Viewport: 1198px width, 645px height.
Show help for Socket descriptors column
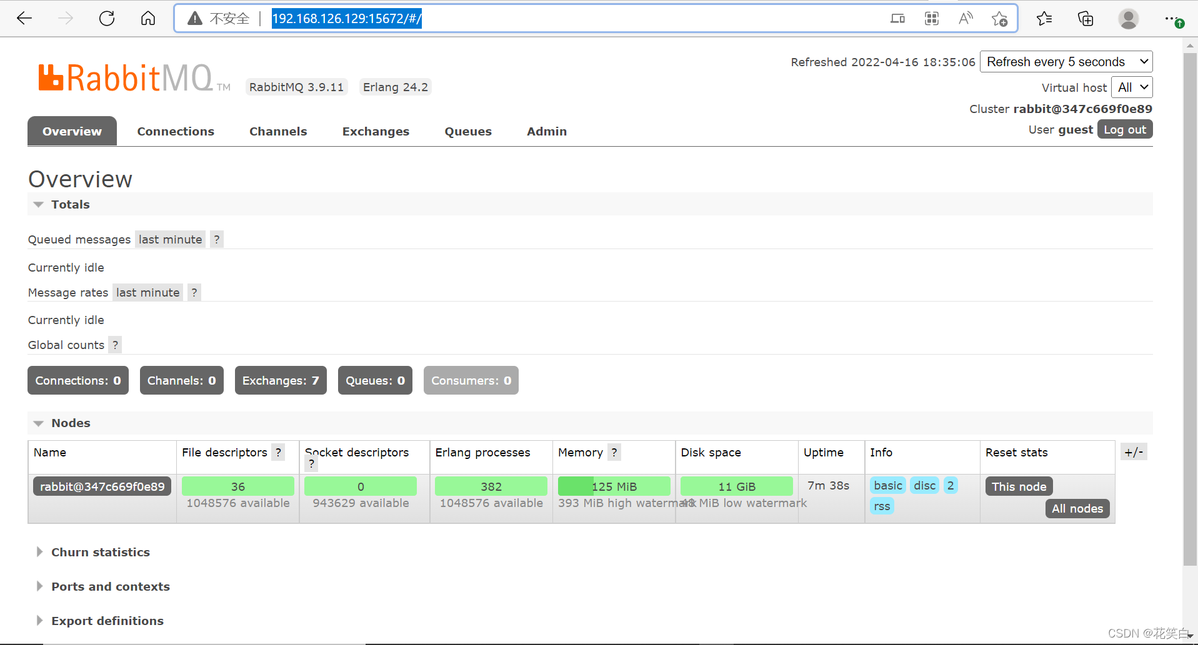coord(311,464)
